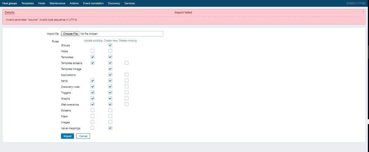Uncheck Create new for Web scenarios

[110, 104]
